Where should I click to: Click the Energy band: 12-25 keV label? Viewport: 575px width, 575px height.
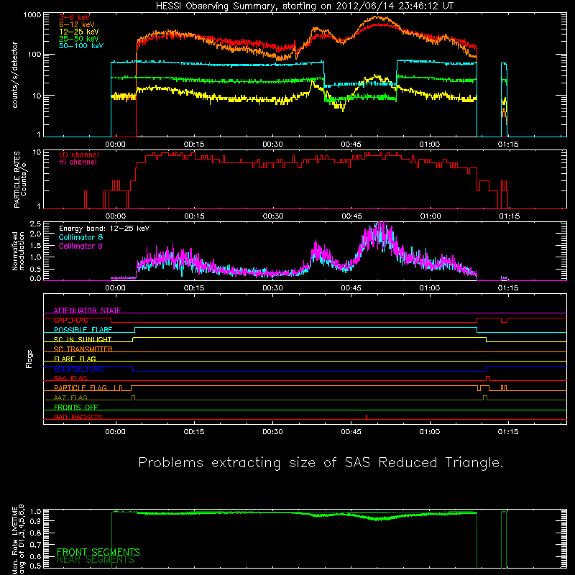tap(104, 229)
